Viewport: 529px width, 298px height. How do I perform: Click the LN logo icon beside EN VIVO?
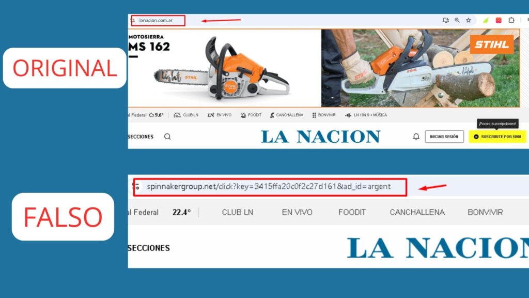click(x=211, y=115)
